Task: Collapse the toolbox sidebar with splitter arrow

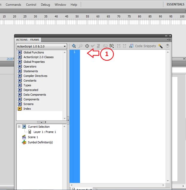Action: (x=68, y=120)
